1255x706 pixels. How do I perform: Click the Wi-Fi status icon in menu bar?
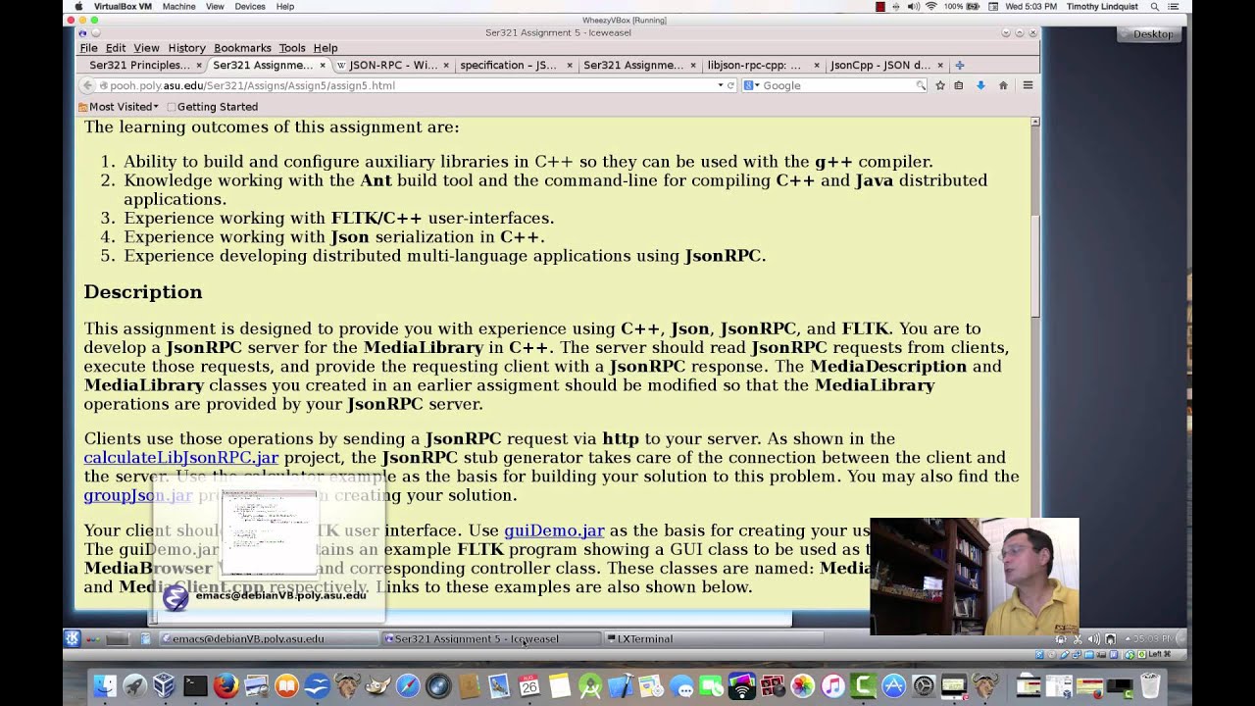tap(929, 6)
